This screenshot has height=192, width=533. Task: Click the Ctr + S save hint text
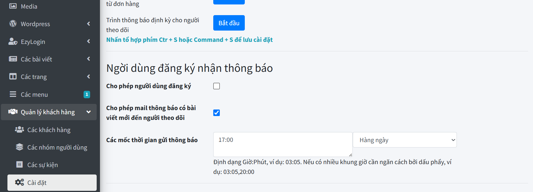pyautogui.click(x=189, y=40)
